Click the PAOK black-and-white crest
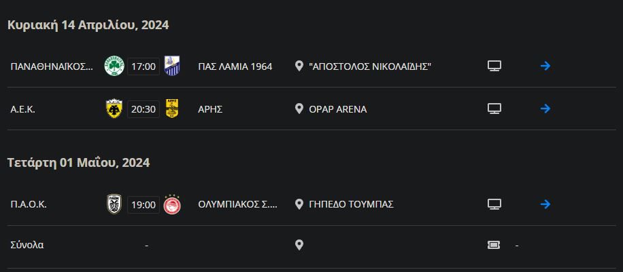Viewport: 623px width, 272px height. pos(114,204)
